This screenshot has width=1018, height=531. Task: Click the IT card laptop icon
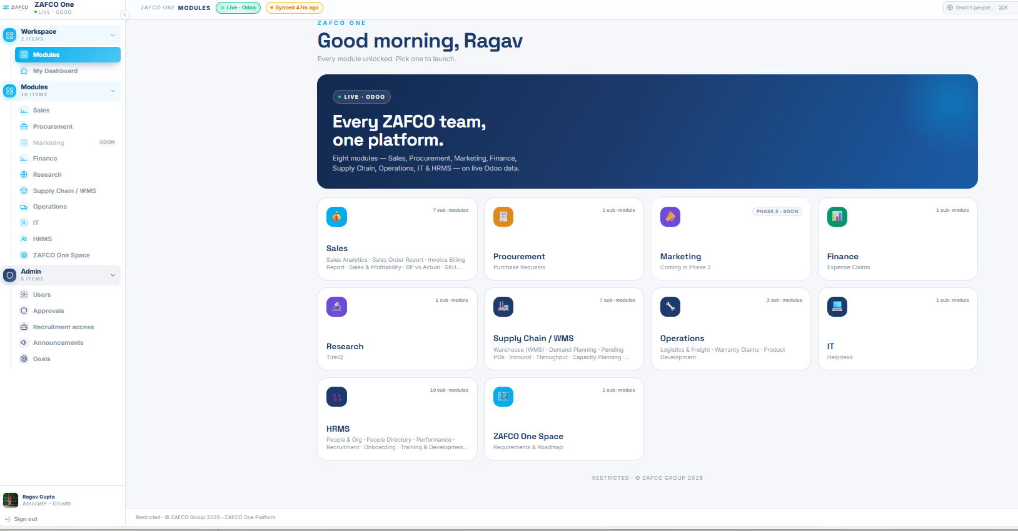(837, 307)
